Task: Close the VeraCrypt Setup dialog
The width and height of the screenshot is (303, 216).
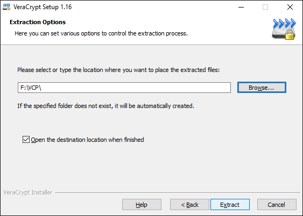Action: pos(290,7)
